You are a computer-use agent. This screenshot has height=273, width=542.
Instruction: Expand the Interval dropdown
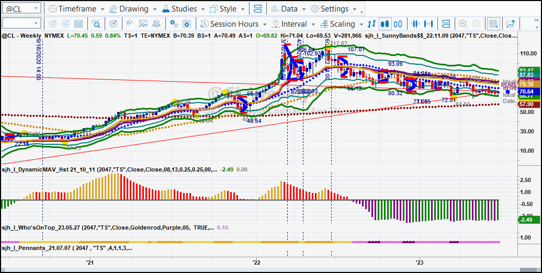pyautogui.click(x=313, y=24)
